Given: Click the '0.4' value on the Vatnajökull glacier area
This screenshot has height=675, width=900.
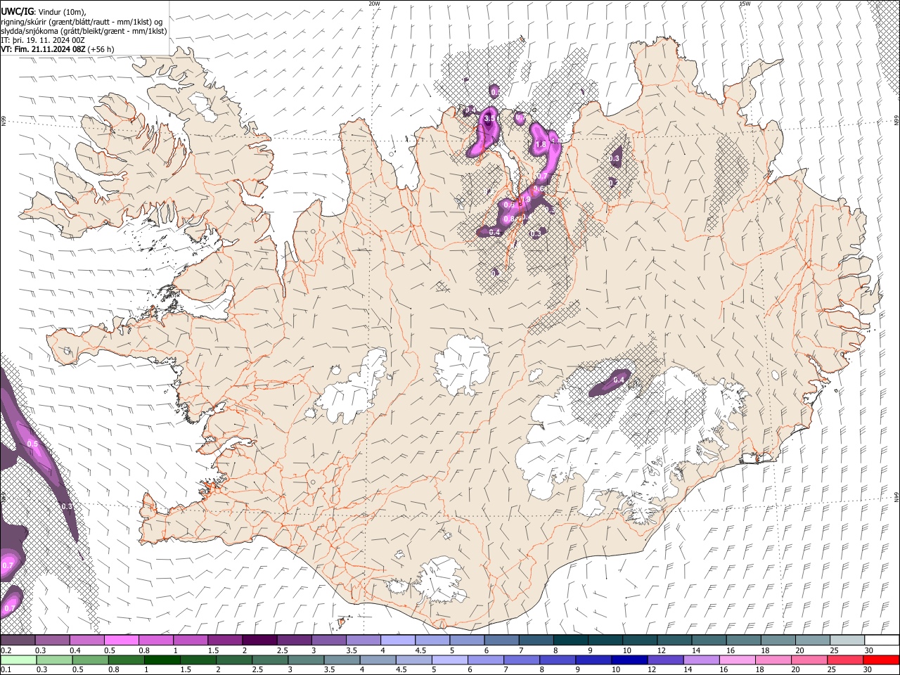Looking at the screenshot, I should (x=619, y=380).
